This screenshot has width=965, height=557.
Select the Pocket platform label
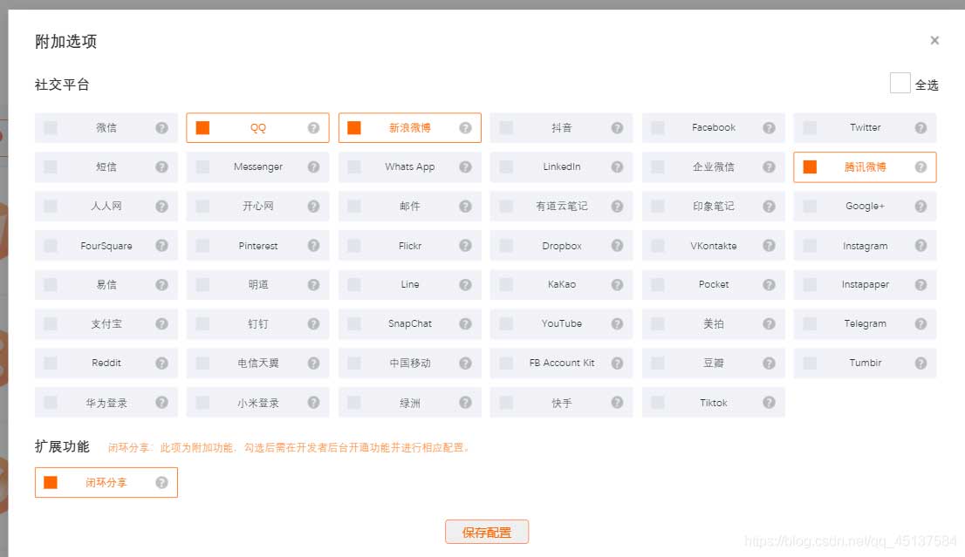click(714, 285)
